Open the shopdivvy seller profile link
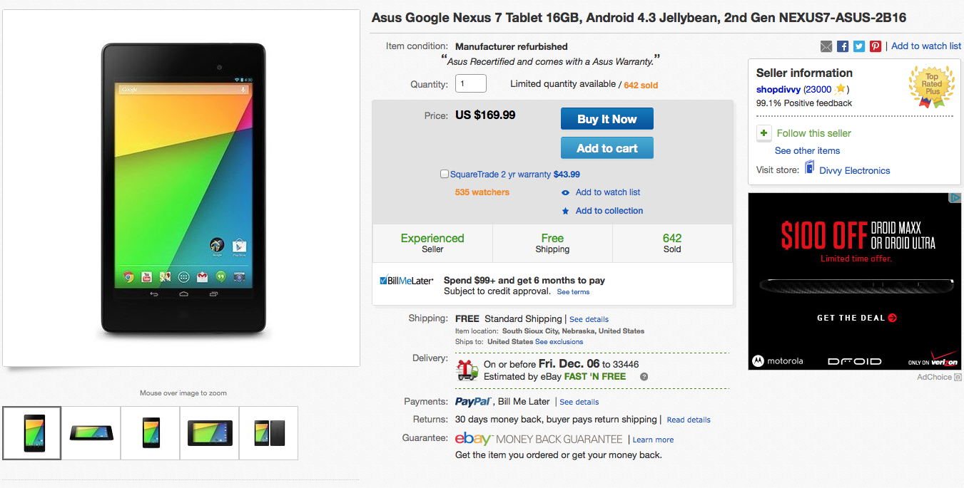 click(778, 89)
